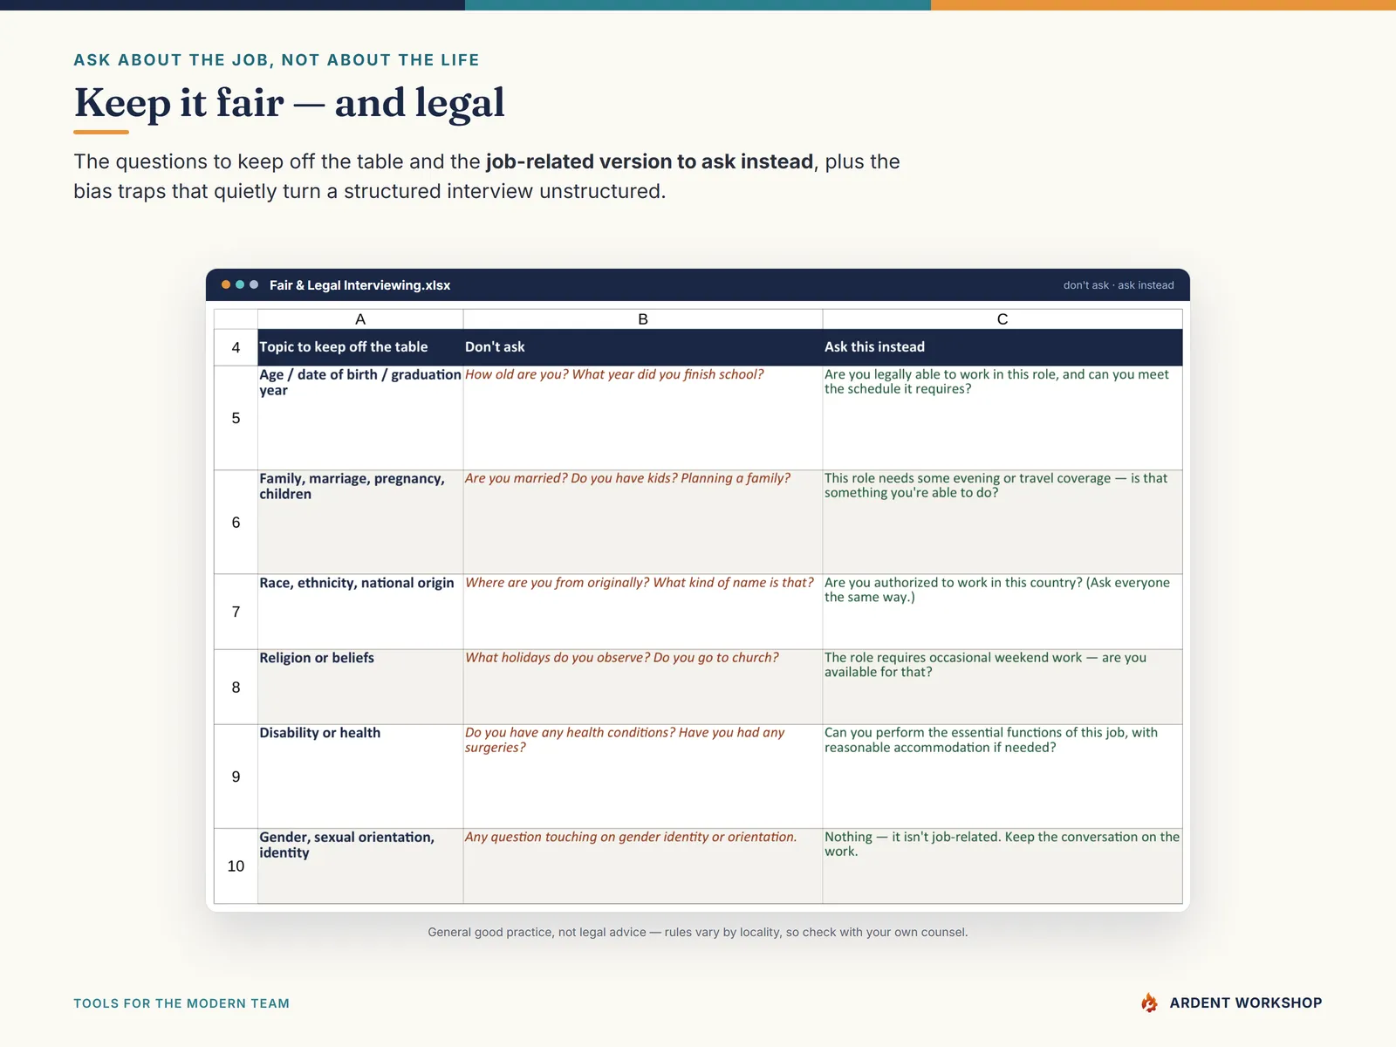Select cell 'Are you legally able to work in this role'
This screenshot has width=1396, height=1047.
(x=1003, y=418)
